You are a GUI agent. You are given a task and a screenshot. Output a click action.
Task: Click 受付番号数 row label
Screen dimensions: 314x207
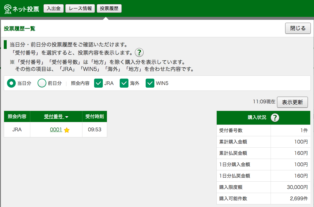click(231, 130)
